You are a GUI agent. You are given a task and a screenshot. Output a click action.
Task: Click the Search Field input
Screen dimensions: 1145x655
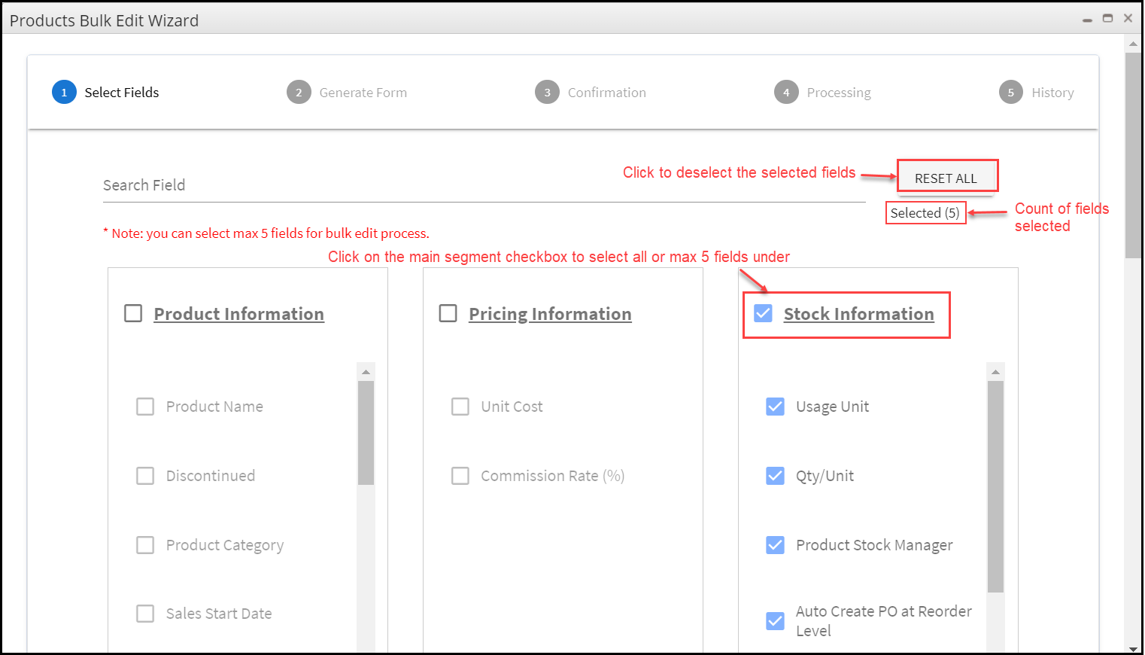tap(484, 185)
